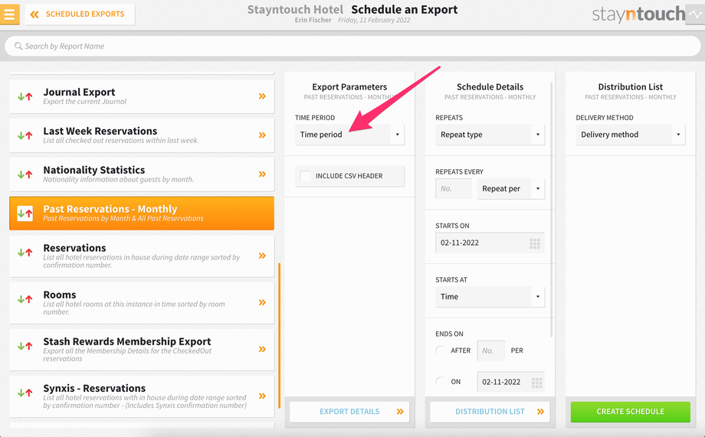This screenshot has width=705, height=437.
Task: Click the Create Schedule button
Action: (631, 412)
